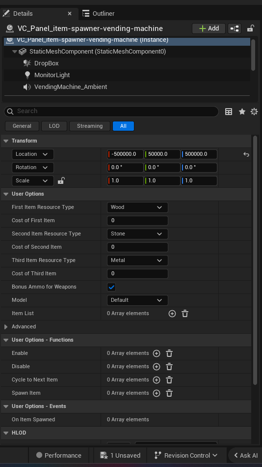
Task: Empty the Item List array trash icon
Action: tap(185, 314)
